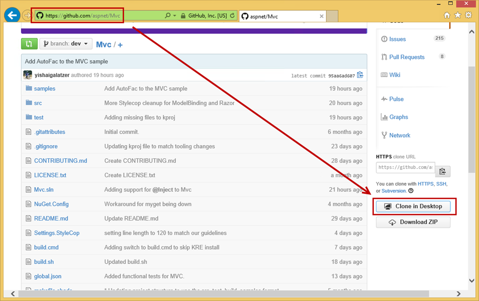This screenshot has width=479, height=301.
Task: Open LICENSE.txt file
Action: coord(50,175)
